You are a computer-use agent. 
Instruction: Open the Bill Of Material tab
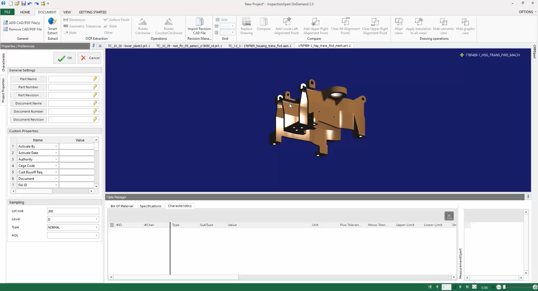click(x=122, y=206)
